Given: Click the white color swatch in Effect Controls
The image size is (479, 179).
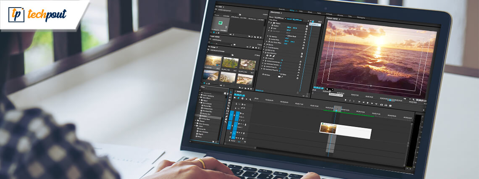Looking at the screenshot, I should 279,76.
